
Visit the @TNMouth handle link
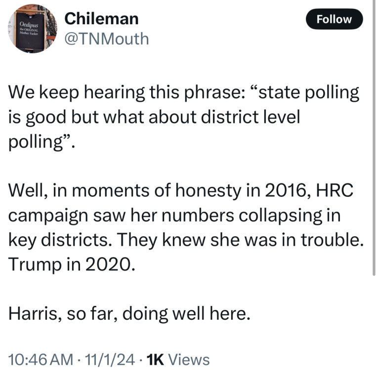coord(107,38)
